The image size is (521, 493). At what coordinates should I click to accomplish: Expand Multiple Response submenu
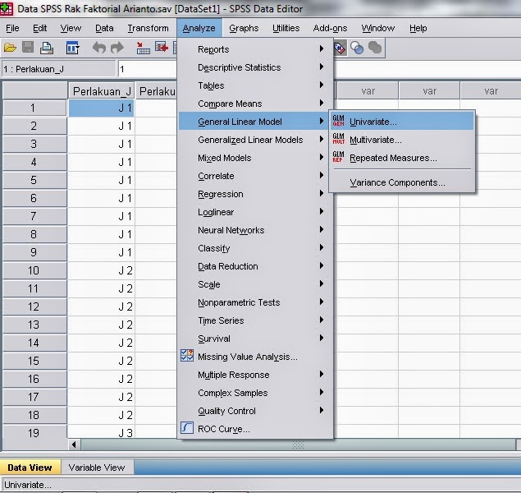pyautogui.click(x=255, y=375)
